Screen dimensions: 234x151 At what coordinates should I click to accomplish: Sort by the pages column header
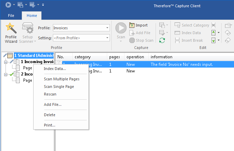(115, 57)
